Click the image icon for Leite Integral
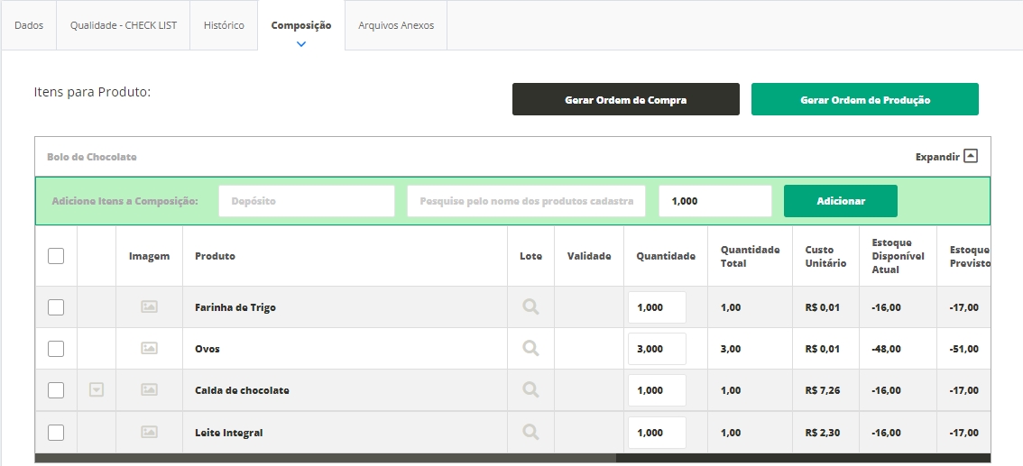 [x=150, y=433]
